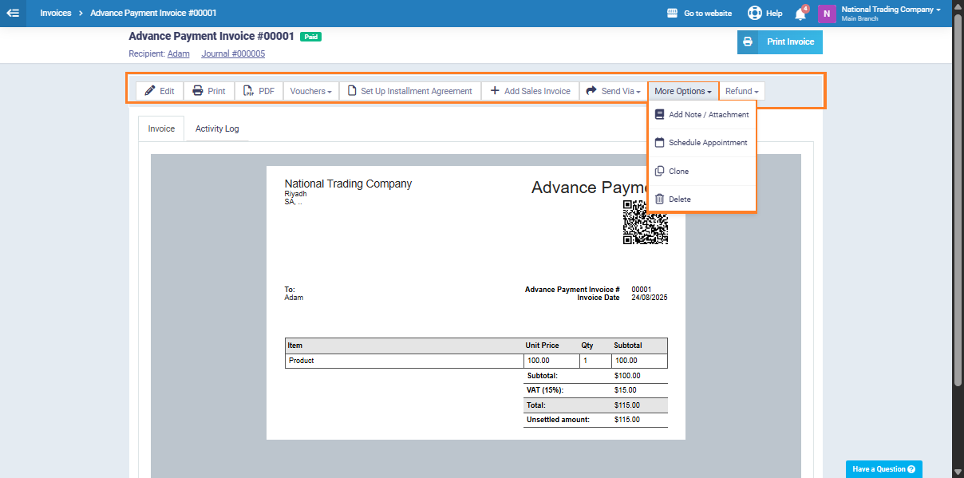The image size is (964, 478).
Task: Collapse the sidebar using the top-left menu icon
Action: tap(13, 13)
